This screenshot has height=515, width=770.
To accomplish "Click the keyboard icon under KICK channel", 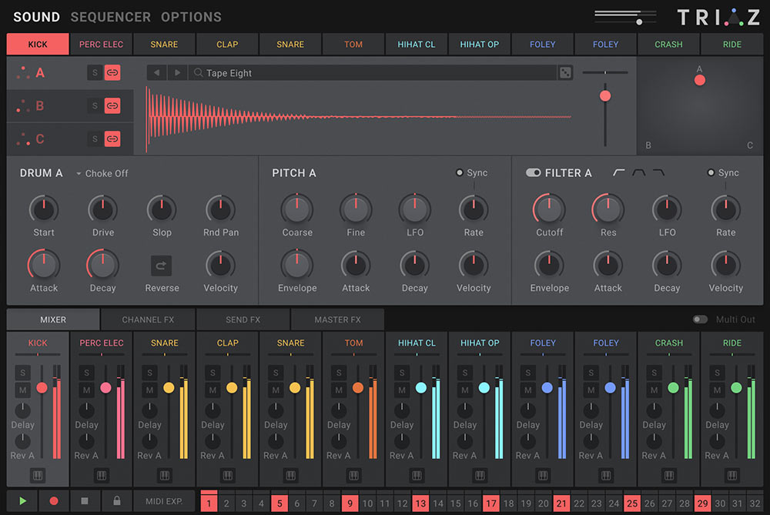I will coord(37,475).
